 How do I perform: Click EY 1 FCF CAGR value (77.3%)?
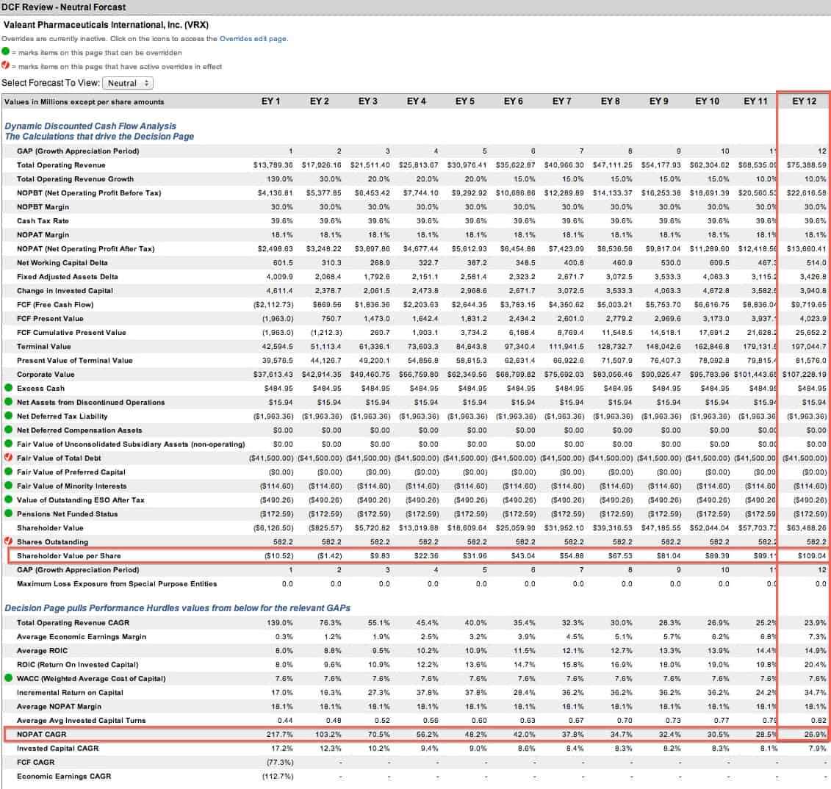point(281,763)
